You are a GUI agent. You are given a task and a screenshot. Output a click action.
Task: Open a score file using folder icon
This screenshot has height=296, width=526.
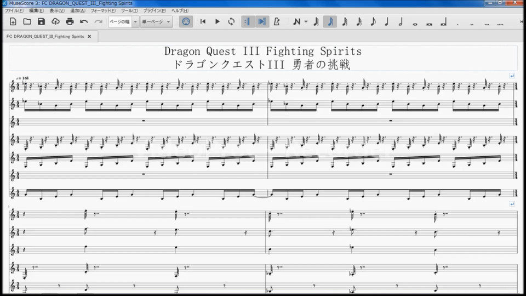pos(27,22)
